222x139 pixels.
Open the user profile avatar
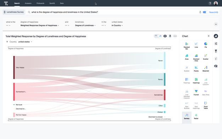(216, 3)
